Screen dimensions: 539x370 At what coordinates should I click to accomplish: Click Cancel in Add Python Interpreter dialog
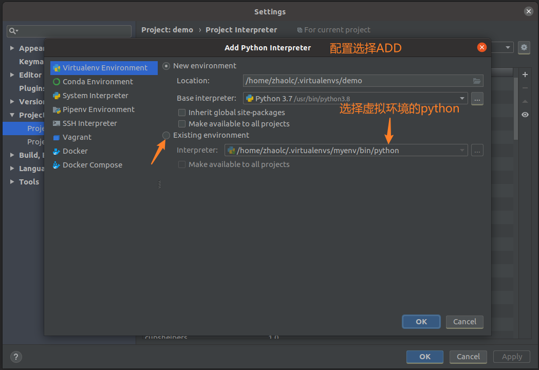tap(464, 322)
